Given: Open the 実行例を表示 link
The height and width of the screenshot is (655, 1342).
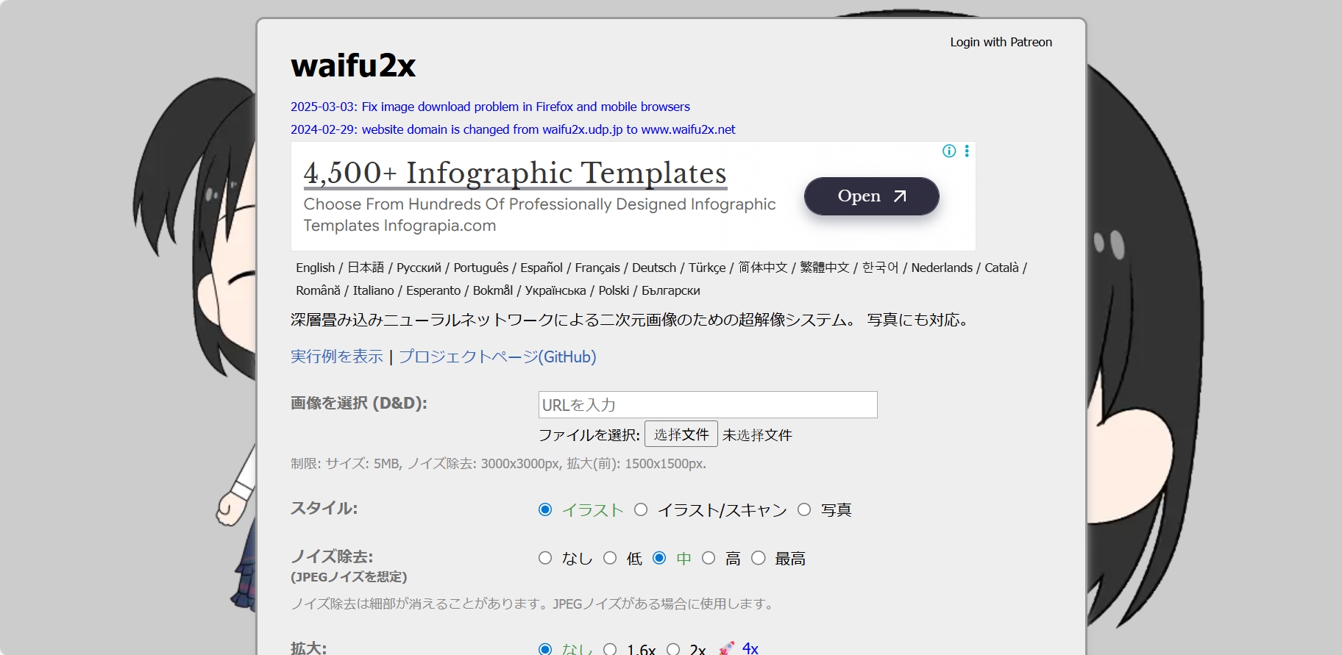Looking at the screenshot, I should click(x=337, y=357).
